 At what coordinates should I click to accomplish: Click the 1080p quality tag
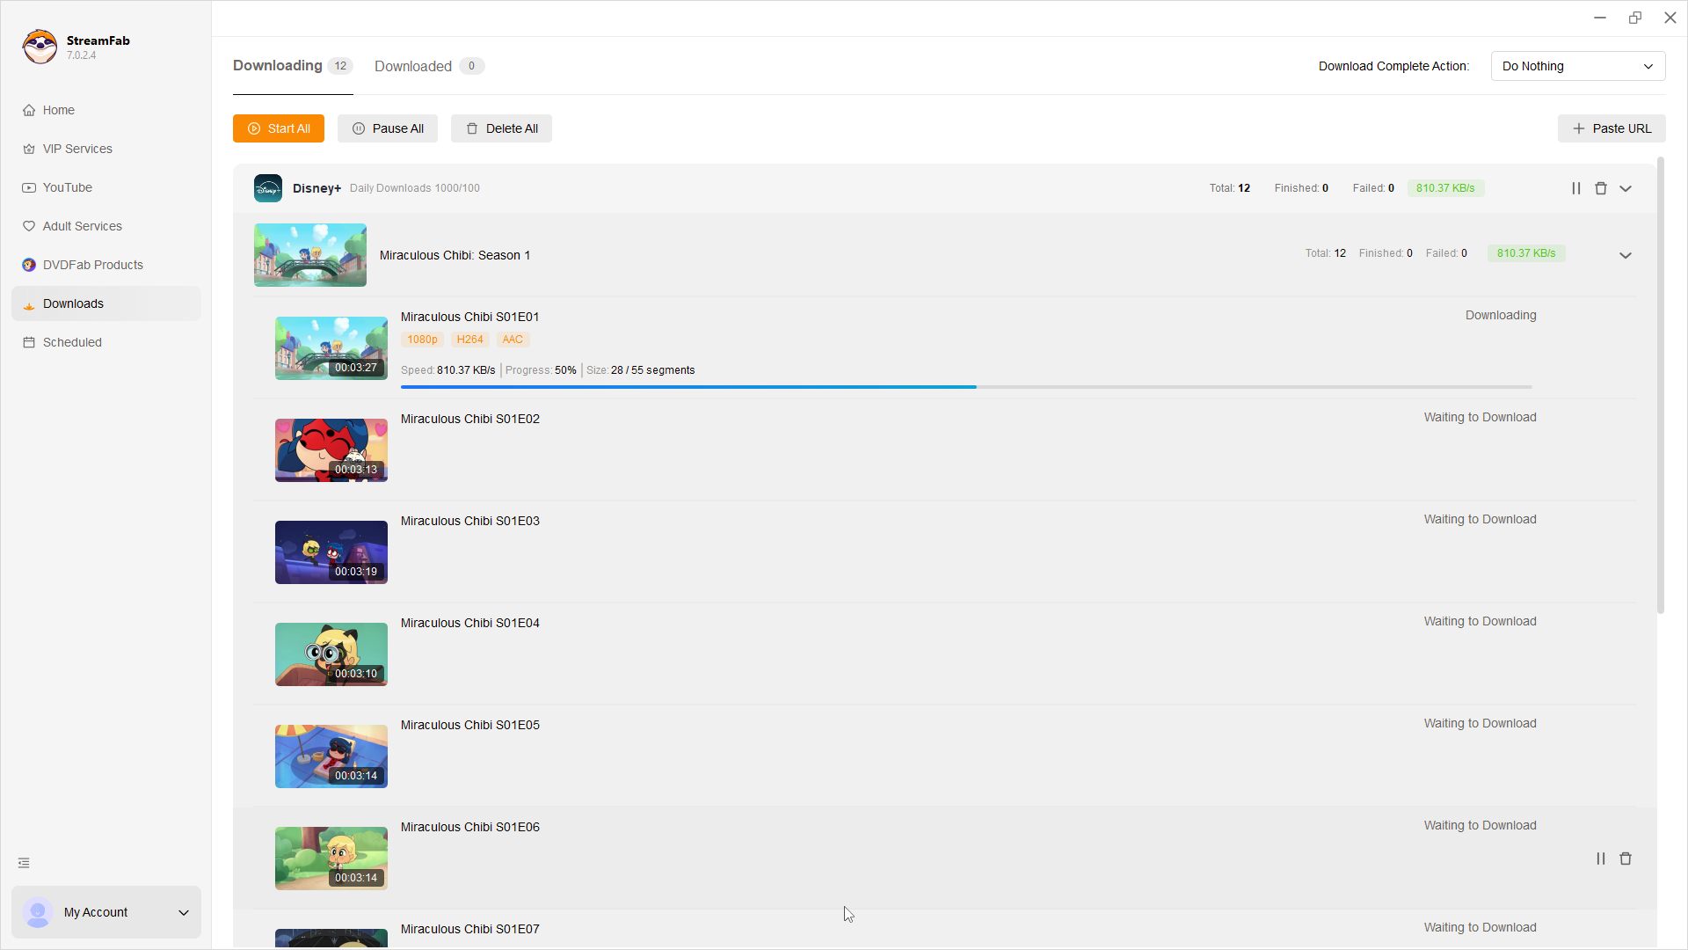coord(422,340)
